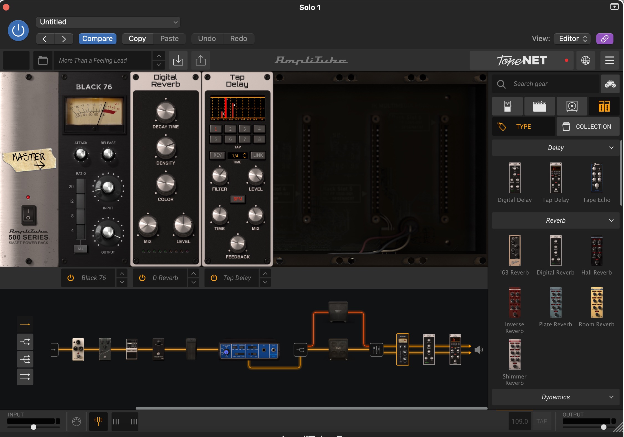Viewport: 624px width, 437px height.
Task: Click the Copy button
Action: point(137,39)
